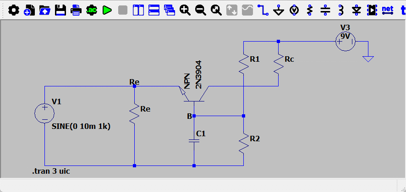Place a diode component

tap(357, 10)
